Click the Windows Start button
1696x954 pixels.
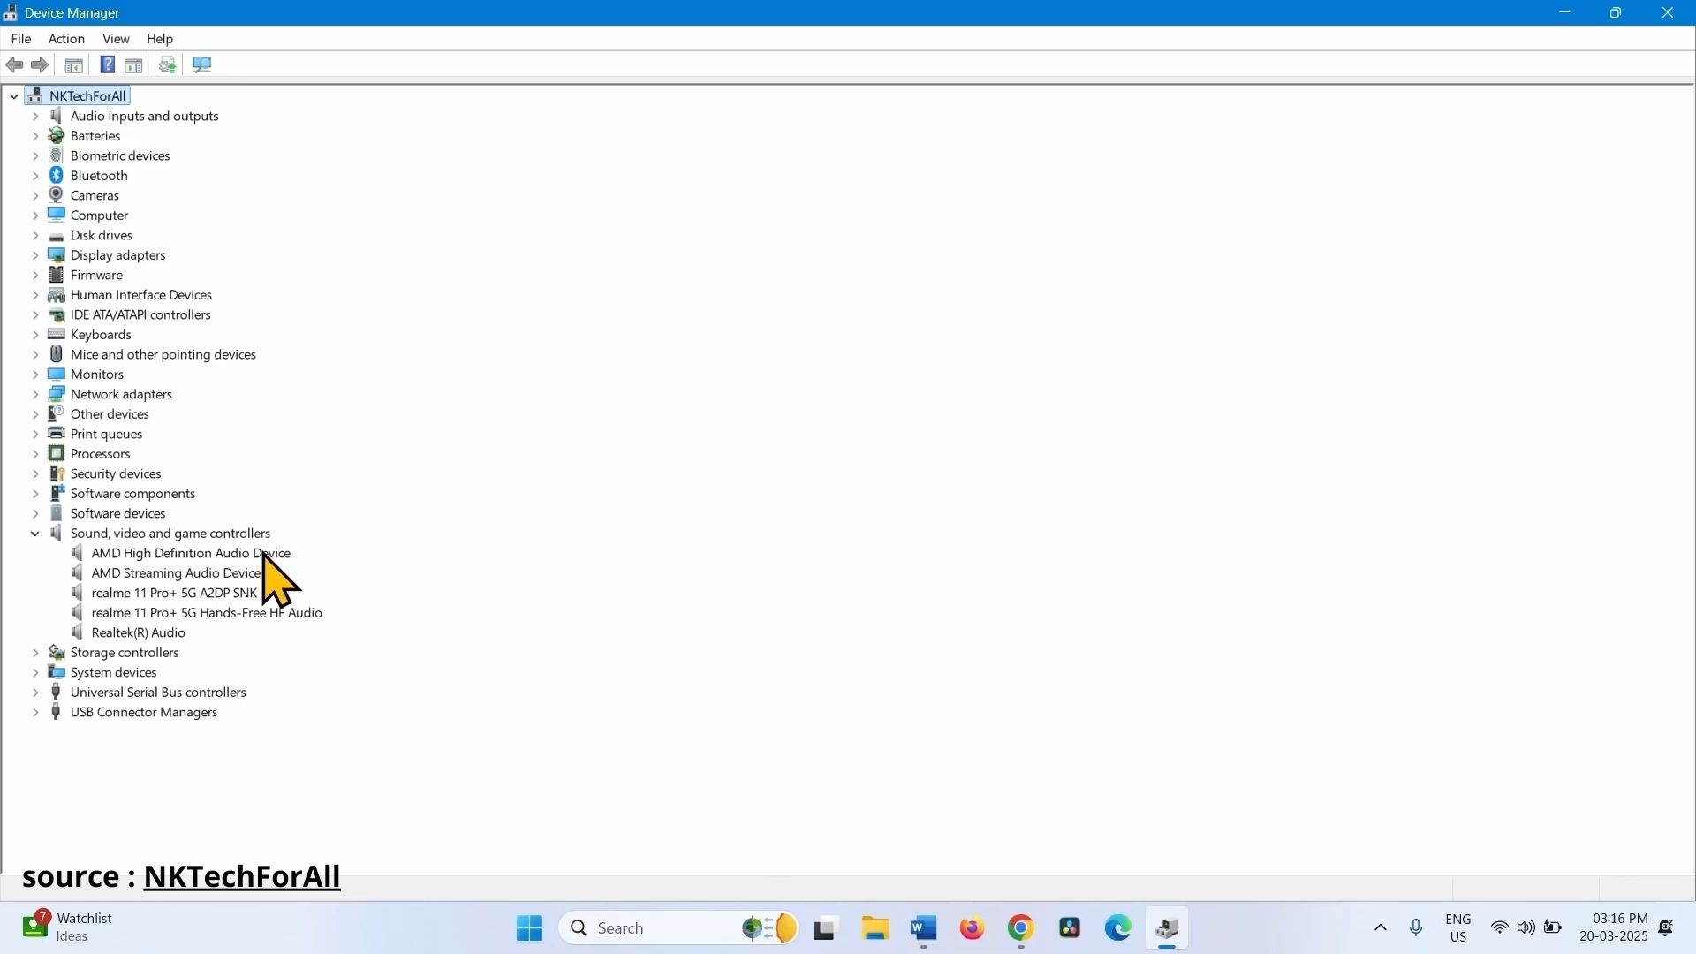pos(530,929)
